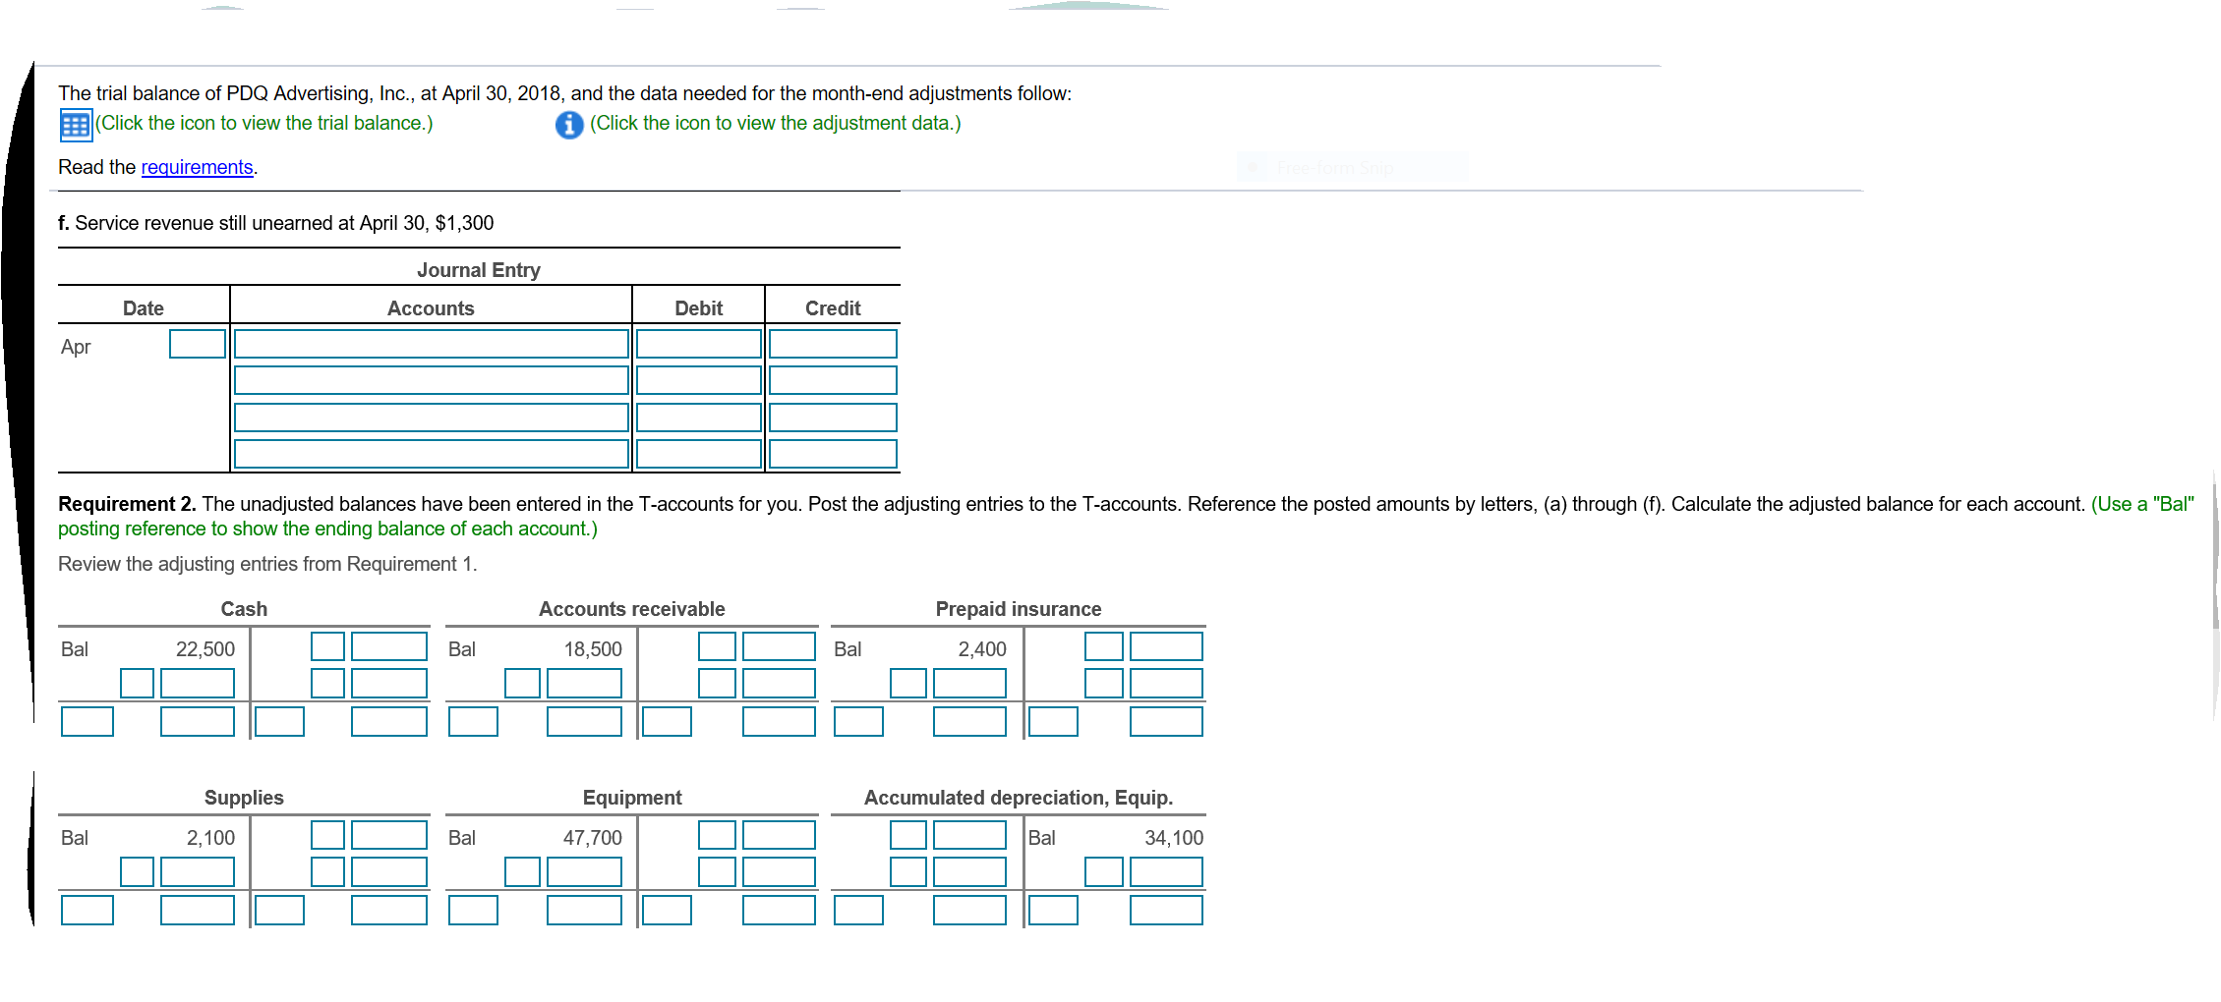Open the requirements link

tap(197, 167)
